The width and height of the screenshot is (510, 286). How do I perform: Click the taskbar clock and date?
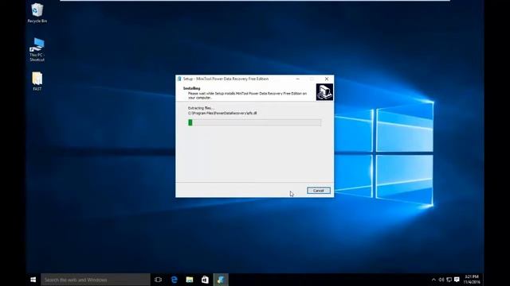472,280
